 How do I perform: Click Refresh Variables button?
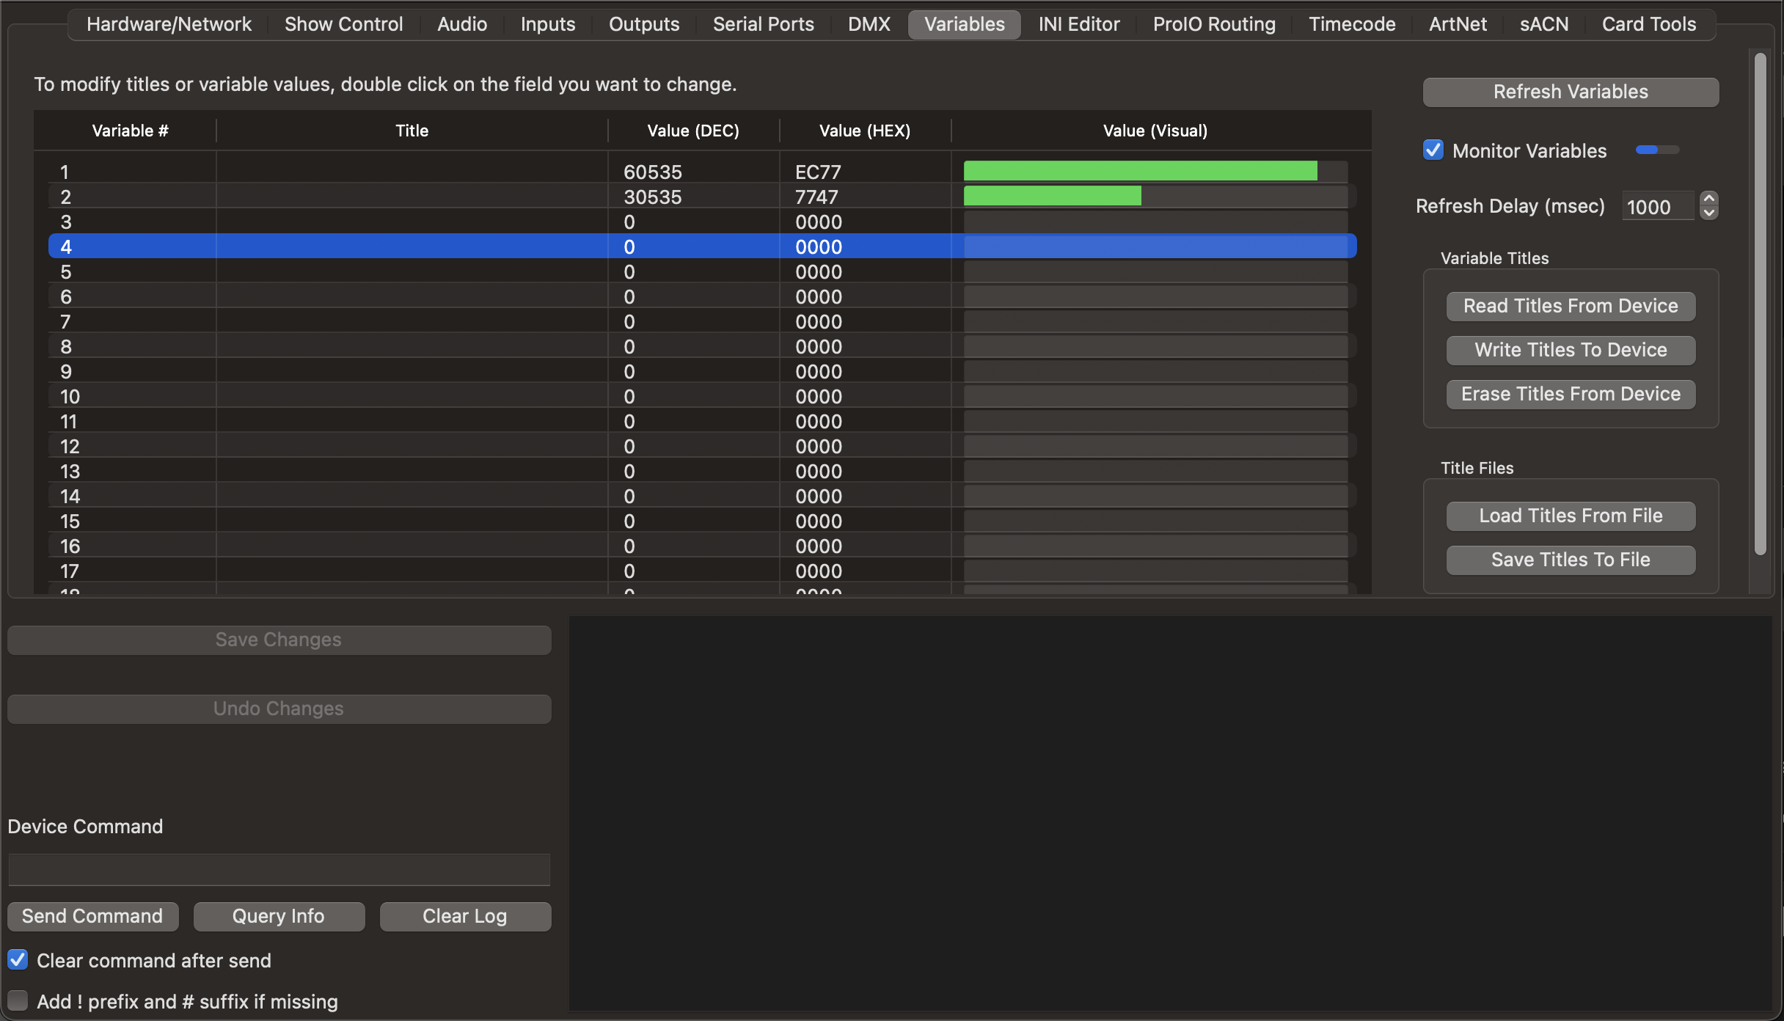click(1571, 92)
